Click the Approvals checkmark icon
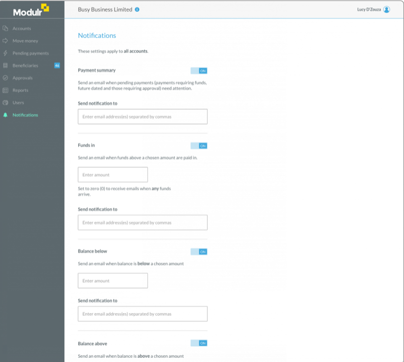The width and height of the screenshot is (404, 362). coord(5,77)
